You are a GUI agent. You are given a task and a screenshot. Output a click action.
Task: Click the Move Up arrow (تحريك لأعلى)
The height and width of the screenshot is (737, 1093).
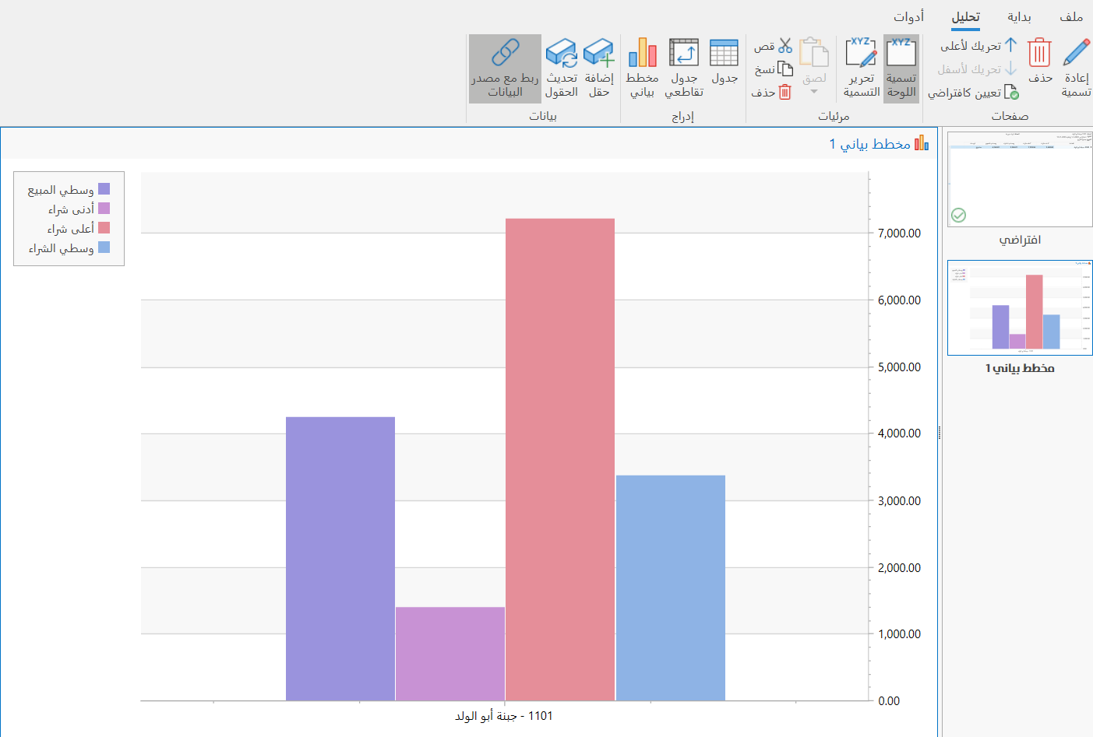(1010, 45)
